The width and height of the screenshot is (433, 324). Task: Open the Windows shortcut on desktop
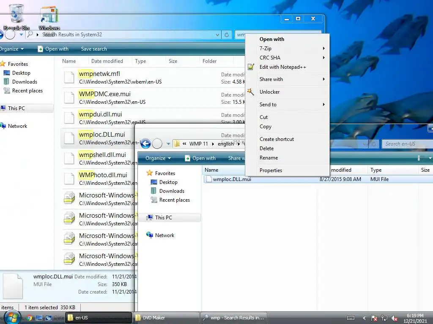coord(49,18)
